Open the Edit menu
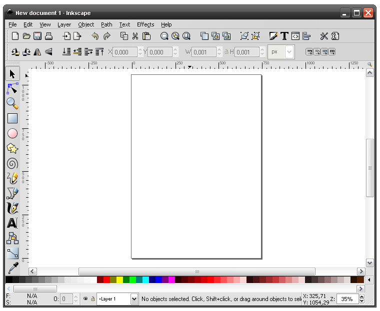This screenshot has height=311, width=380. 28,24
